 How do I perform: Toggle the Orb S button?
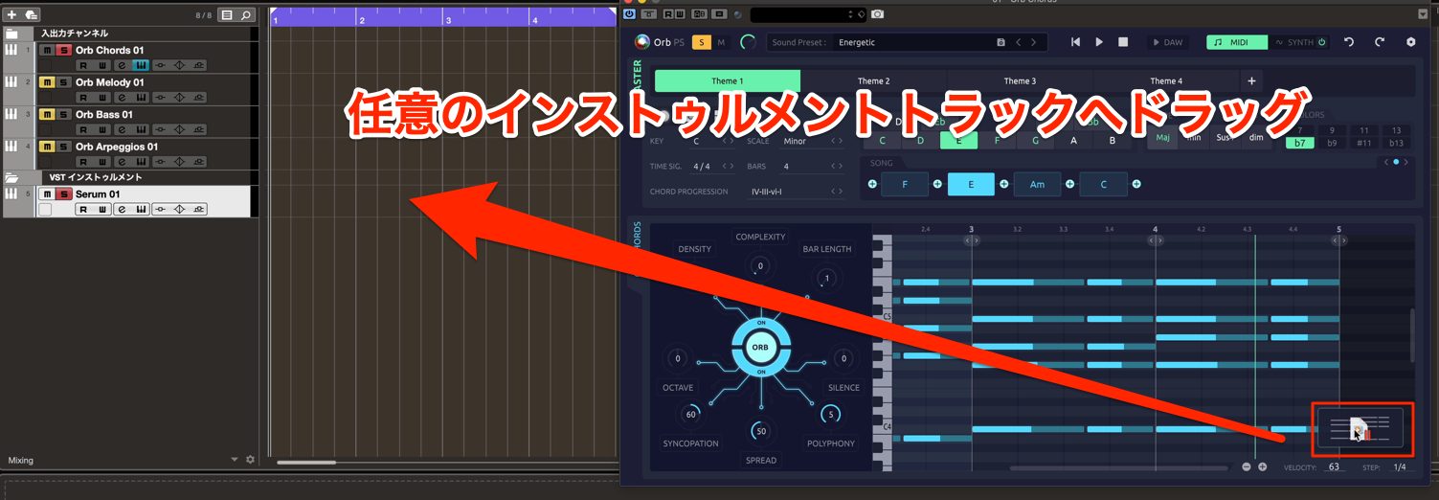[702, 42]
